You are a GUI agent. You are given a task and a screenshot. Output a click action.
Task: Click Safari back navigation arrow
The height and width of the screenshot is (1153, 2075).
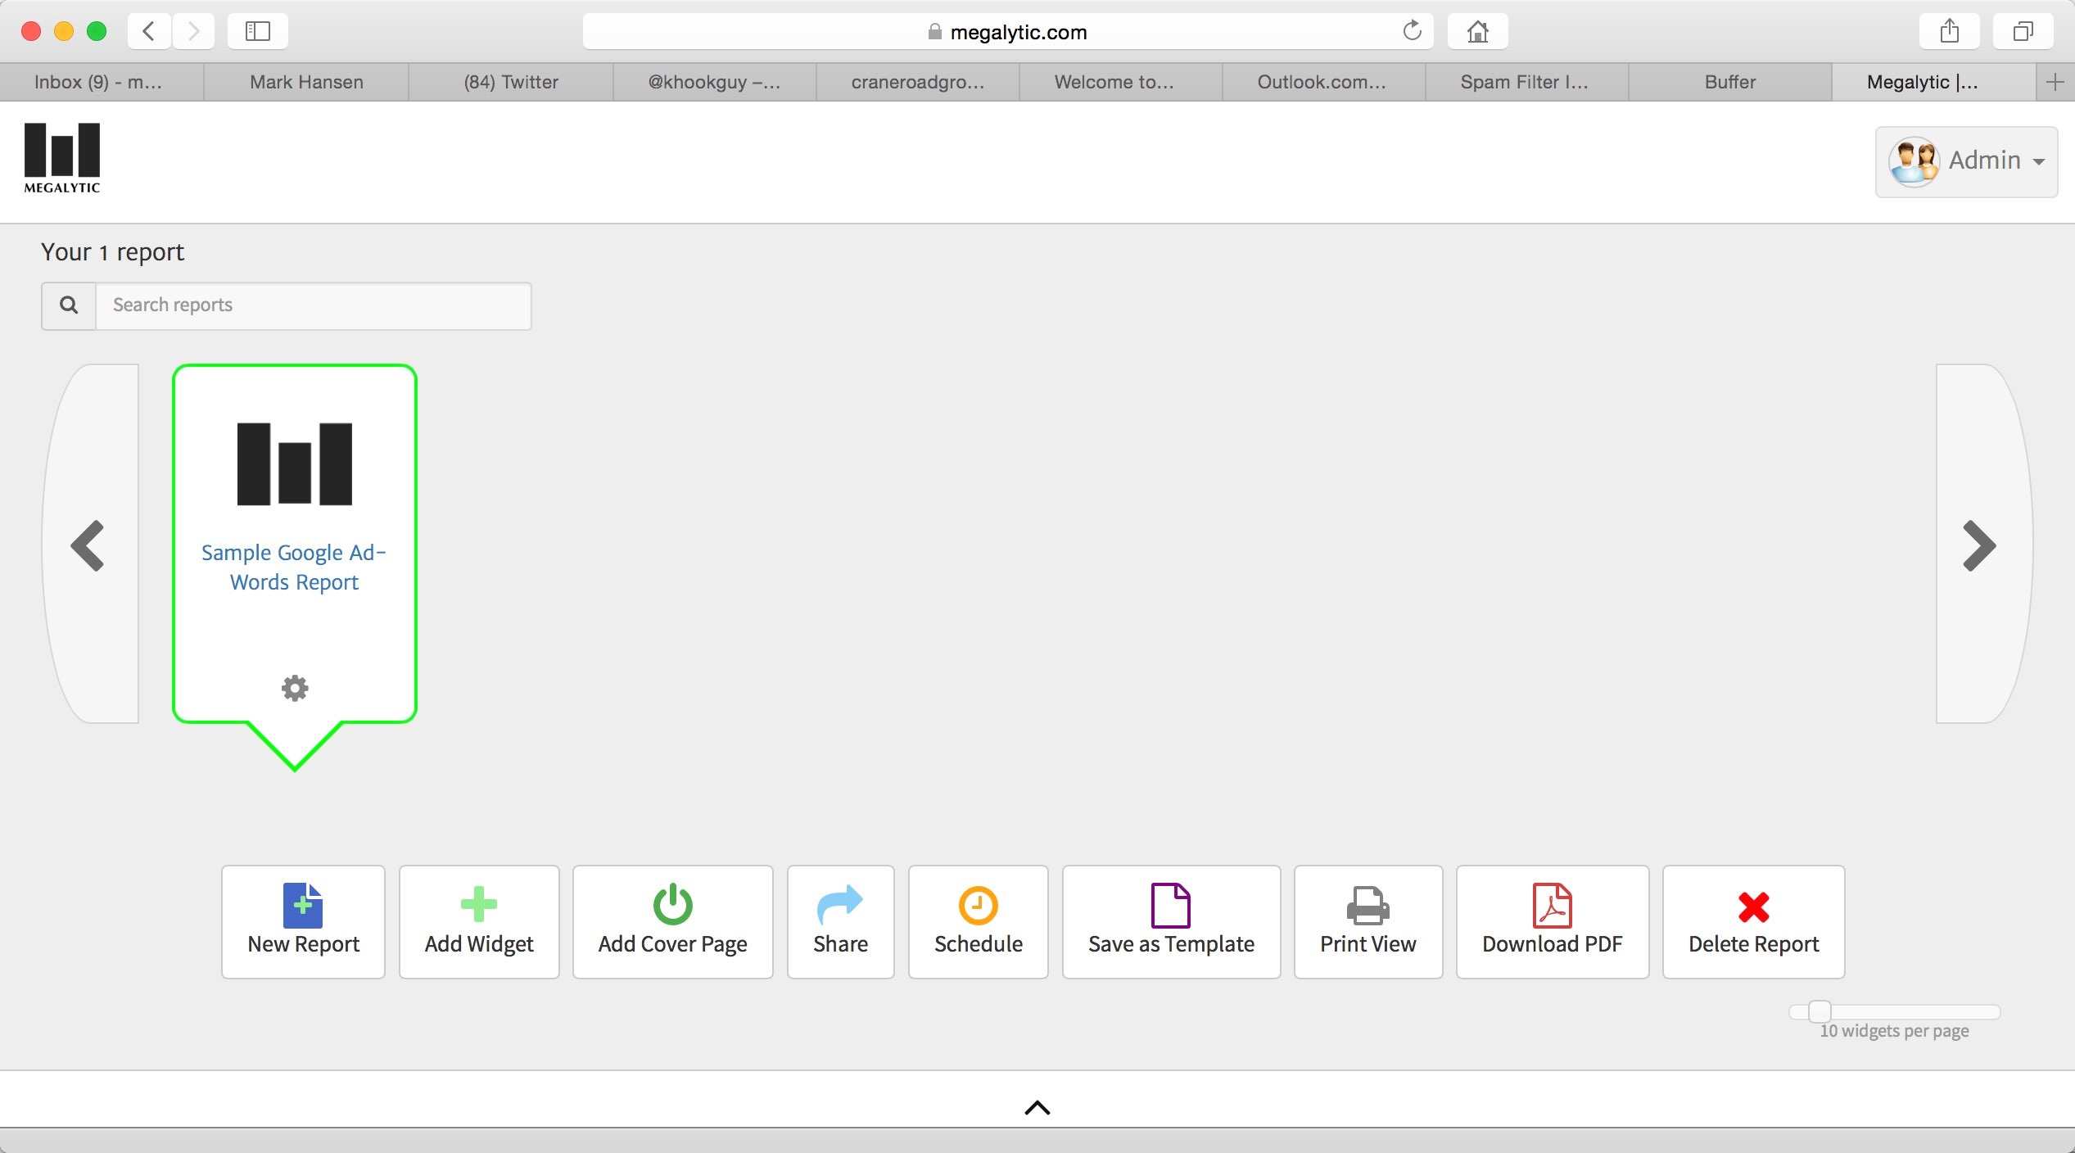149,32
